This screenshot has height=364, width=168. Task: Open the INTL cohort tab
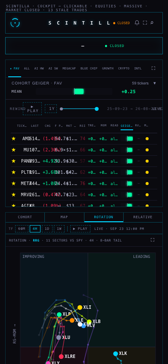(x=138, y=69)
